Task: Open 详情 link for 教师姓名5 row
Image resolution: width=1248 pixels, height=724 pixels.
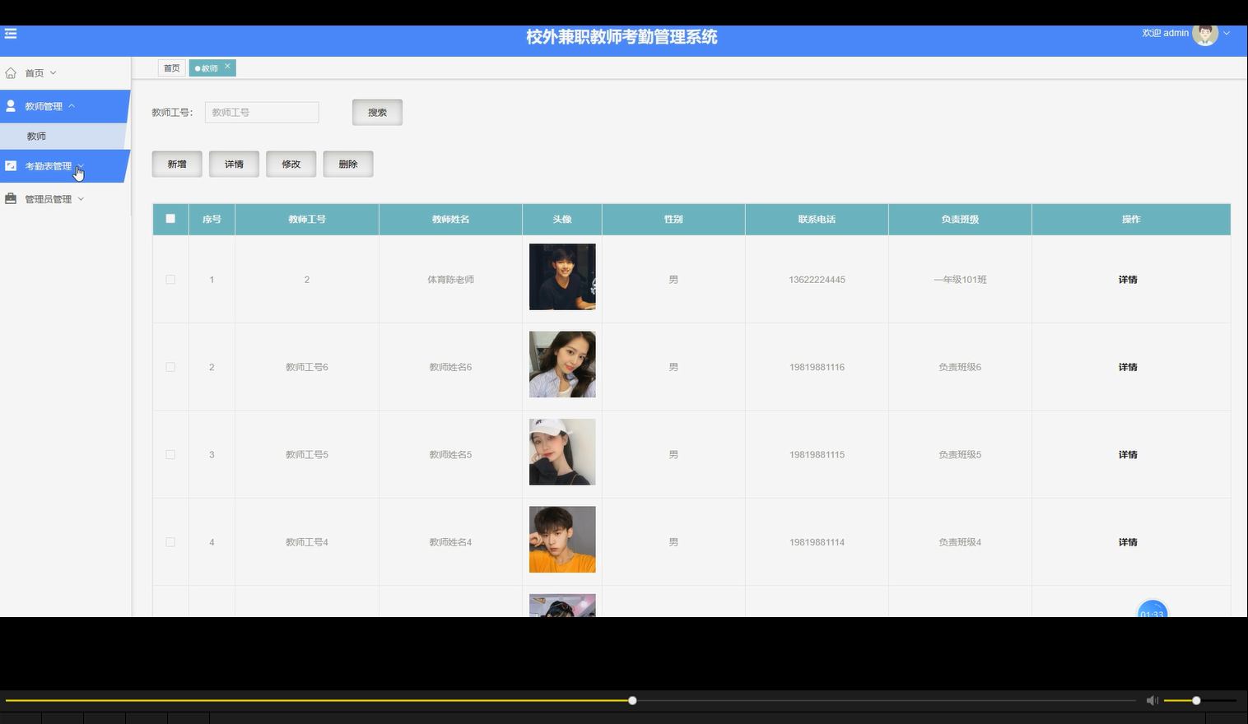Action: coord(1128,454)
